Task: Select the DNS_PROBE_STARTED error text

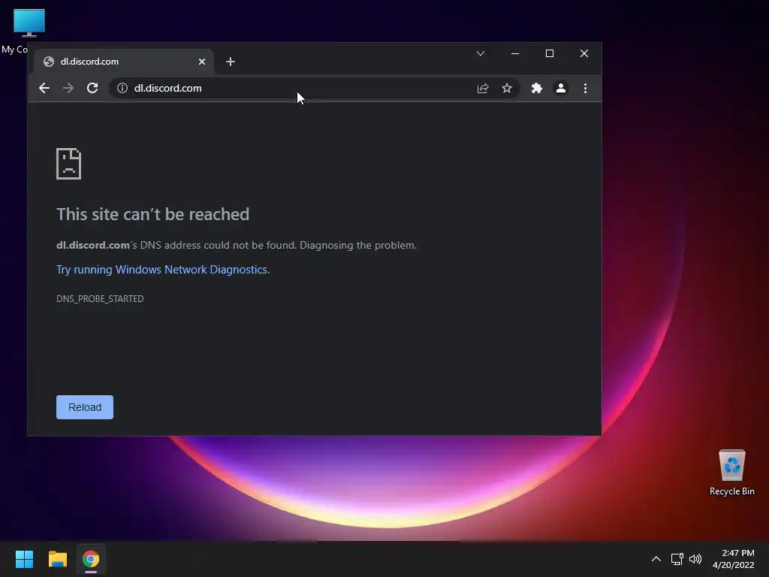Action: (x=100, y=299)
